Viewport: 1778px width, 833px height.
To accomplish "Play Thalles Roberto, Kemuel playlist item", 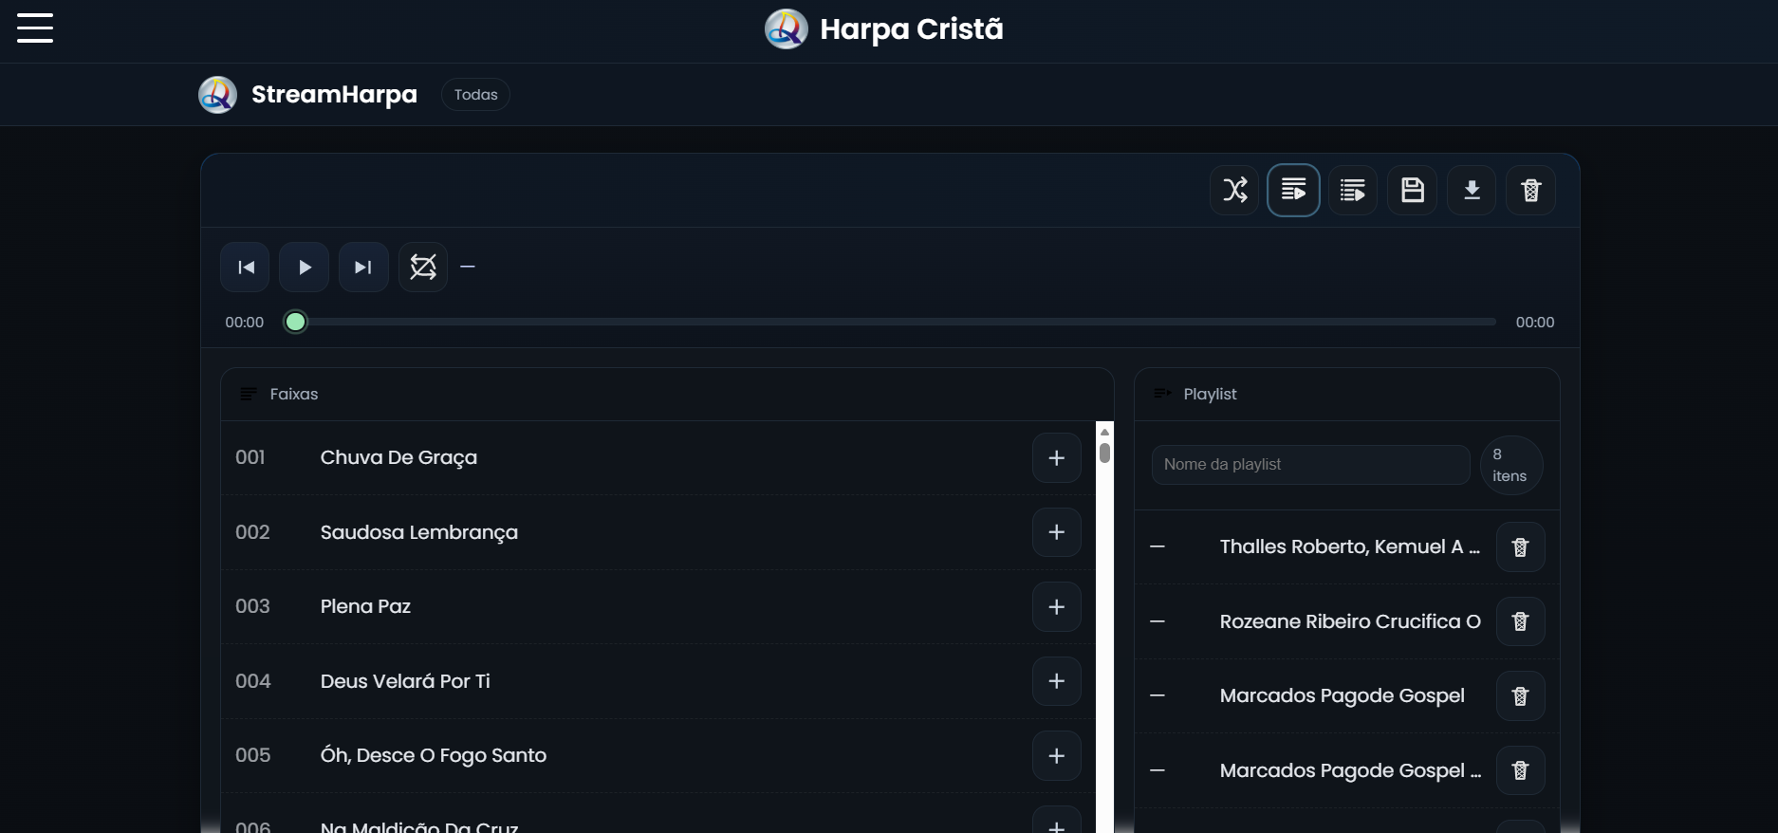I will click(1349, 547).
